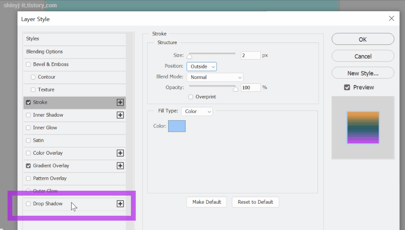Click the Opacity percent input field
This screenshot has height=230, width=405.
251,87
